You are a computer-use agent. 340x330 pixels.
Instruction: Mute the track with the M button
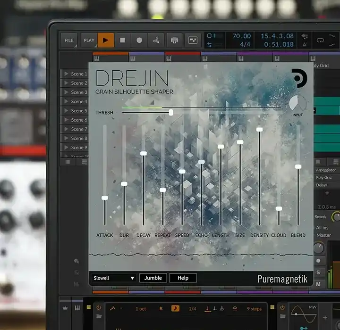(x=318, y=284)
